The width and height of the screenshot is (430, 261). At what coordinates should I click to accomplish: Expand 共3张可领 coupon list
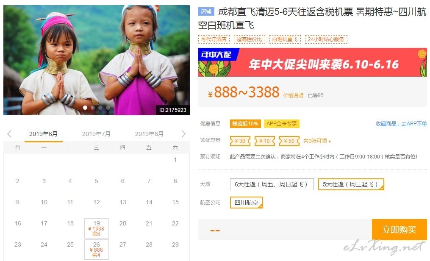[x=317, y=141]
